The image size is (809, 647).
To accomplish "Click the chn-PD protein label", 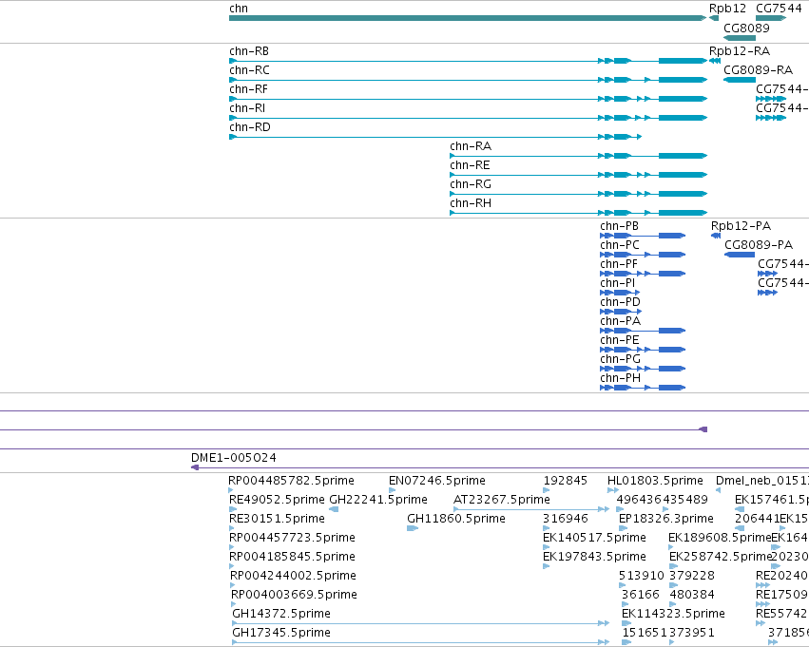I will point(620,302).
